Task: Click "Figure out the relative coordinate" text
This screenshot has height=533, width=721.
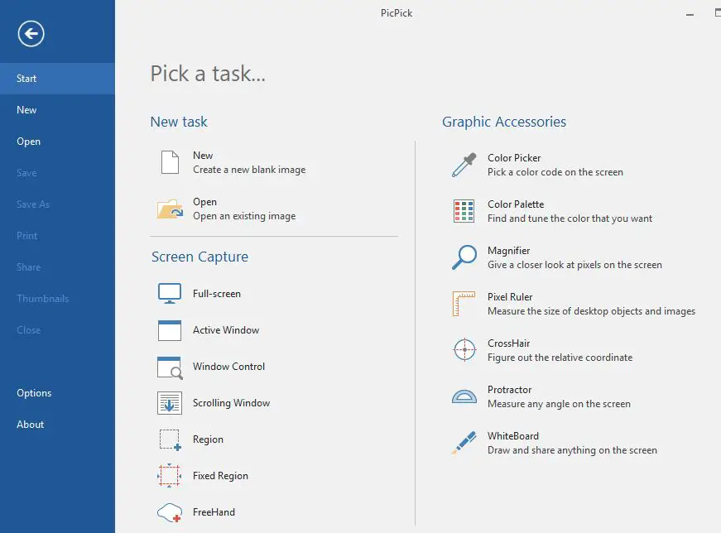Action: [x=560, y=358]
